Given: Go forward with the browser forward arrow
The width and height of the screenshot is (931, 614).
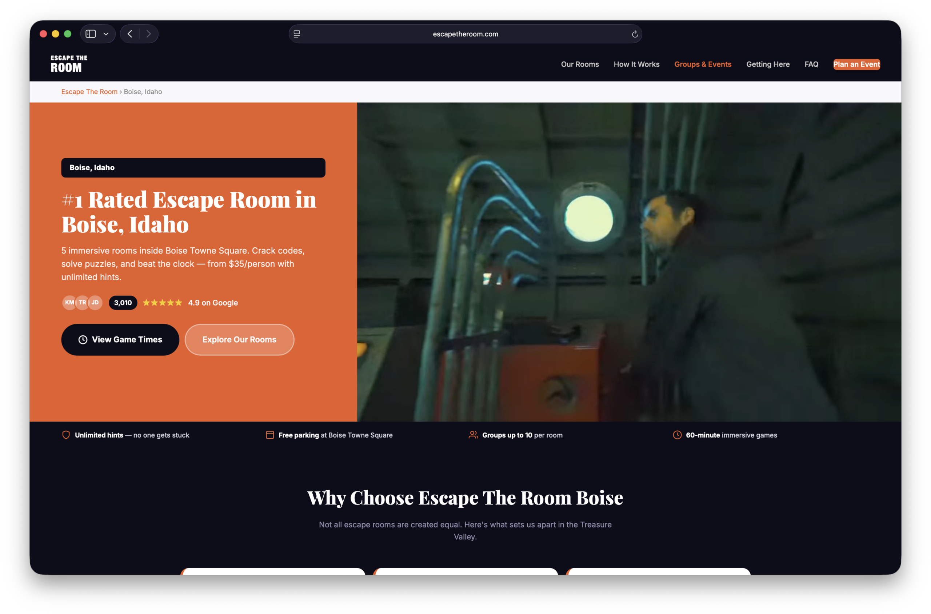Looking at the screenshot, I should pos(148,34).
